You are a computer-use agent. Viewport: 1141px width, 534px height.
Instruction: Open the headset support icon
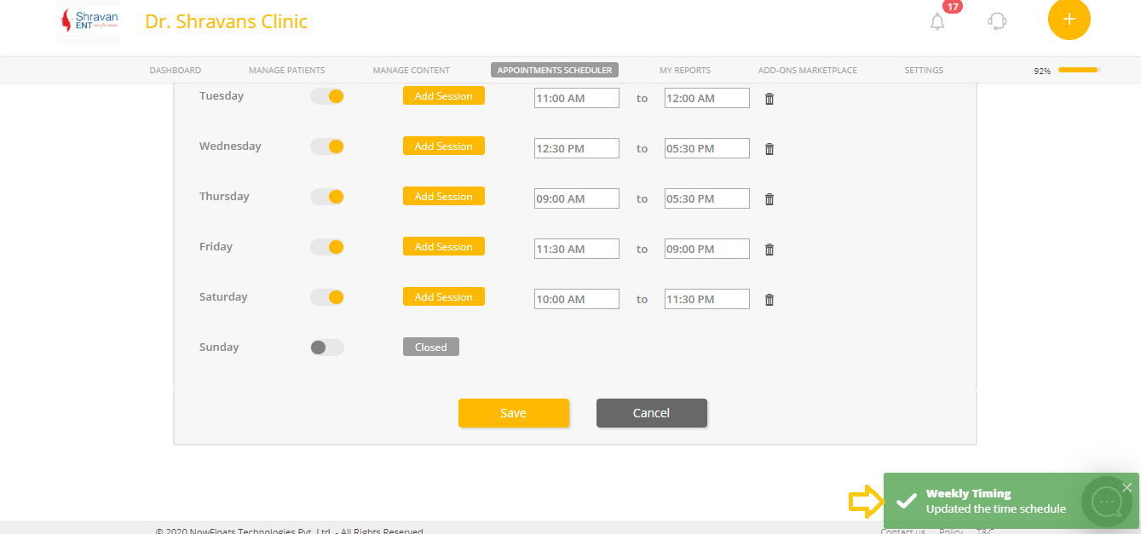point(997,21)
